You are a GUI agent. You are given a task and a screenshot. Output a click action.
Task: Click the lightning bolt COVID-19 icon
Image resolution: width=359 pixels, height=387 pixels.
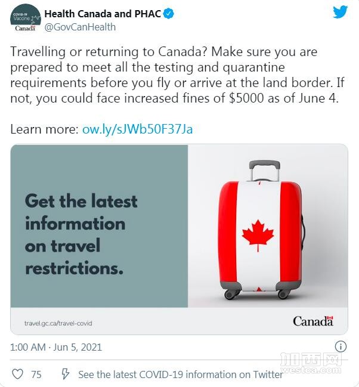[x=65, y=374]
